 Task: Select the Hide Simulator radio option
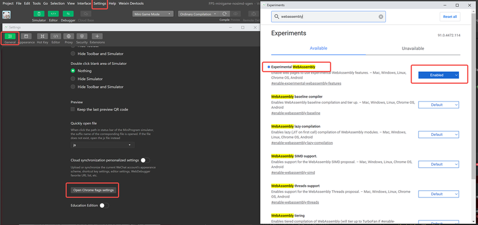73,79
